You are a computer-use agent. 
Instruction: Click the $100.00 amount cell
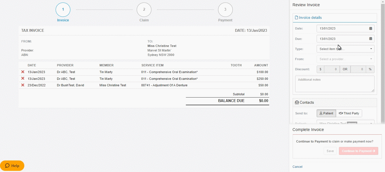pos(262,72)
